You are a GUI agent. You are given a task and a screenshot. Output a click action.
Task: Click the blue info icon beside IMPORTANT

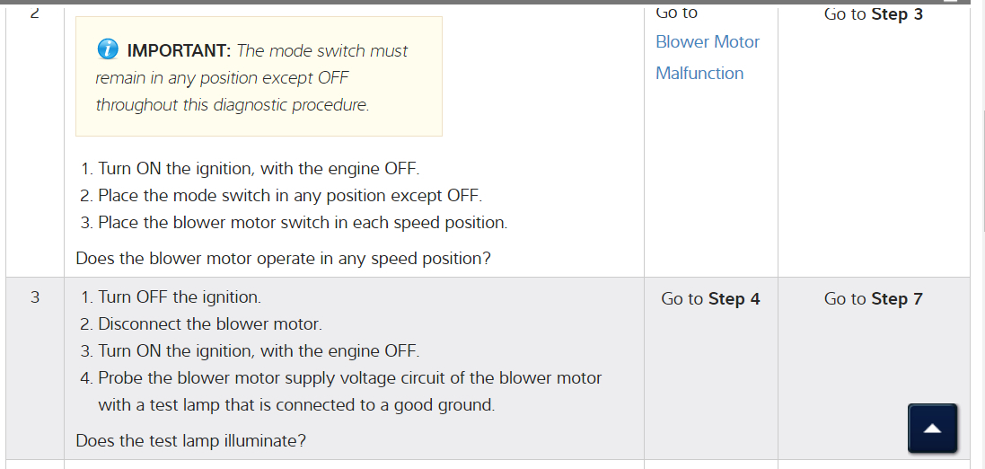(x=108, y=49)
